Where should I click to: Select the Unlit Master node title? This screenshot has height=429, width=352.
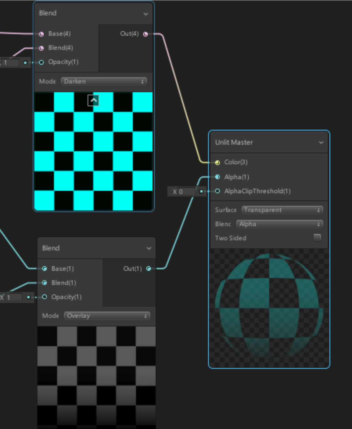click(x=234, y=142)
